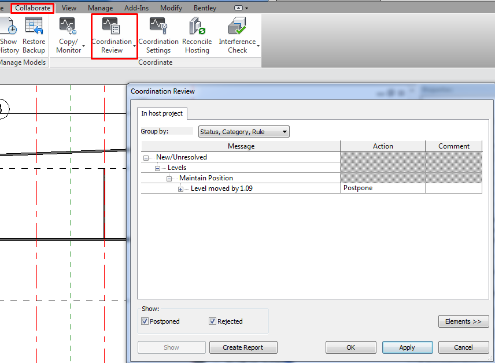The width and height of the screenshot is (495, 363).
Task: Click the Apply button
Action: tap(407, 347)
